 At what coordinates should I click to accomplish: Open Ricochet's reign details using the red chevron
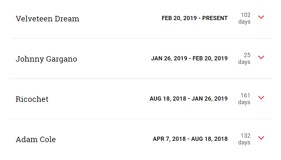coord(261,98)
